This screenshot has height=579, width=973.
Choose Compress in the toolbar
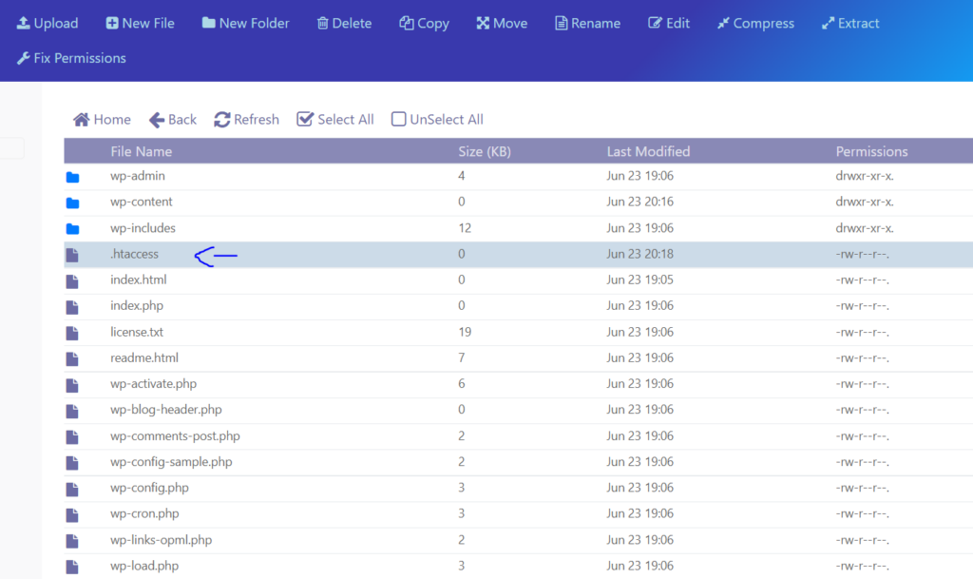coord(755,23)
